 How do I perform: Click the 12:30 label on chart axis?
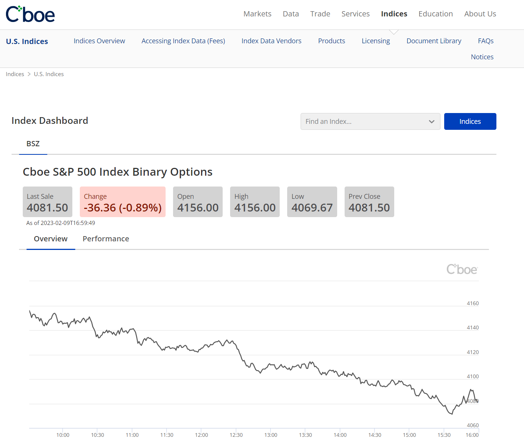pyautogui.click(x=236, y=435)
